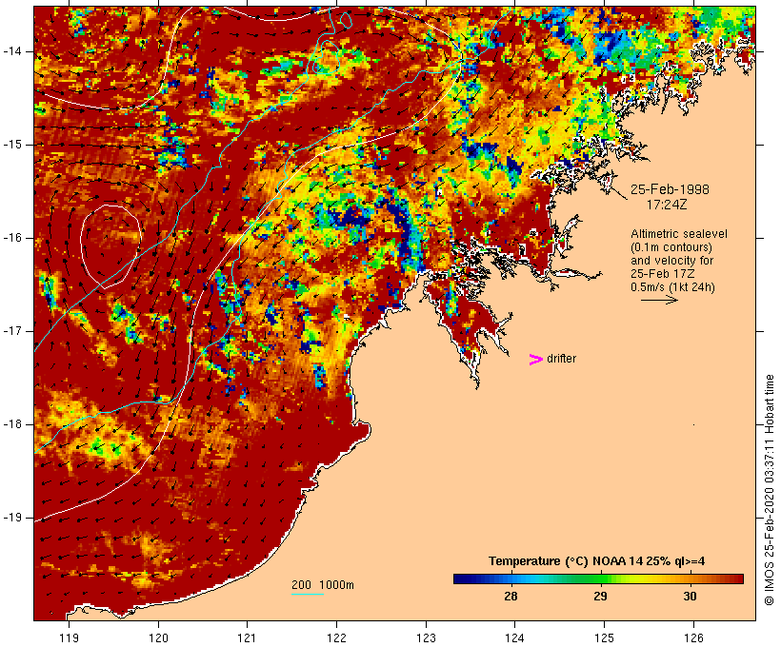The image size is (781, 647).
Task: Click the cyan isobath legend line sample
Action: point(308,594)
